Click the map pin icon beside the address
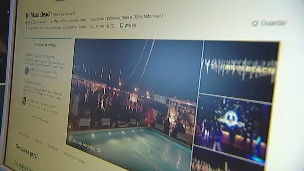The image size is (304, 171). 26,28
